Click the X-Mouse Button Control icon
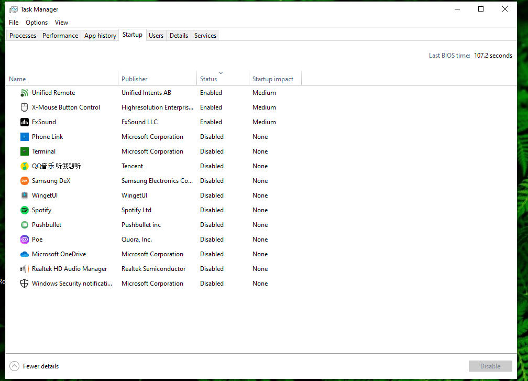The image size is (528, 381). 24,107
